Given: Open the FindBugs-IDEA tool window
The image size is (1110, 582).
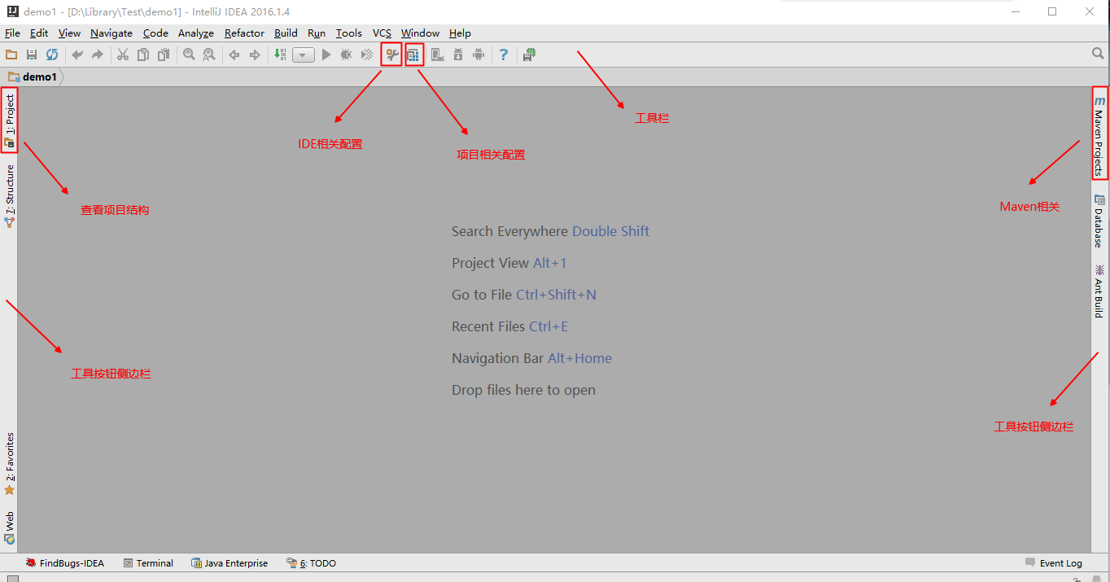Looking at the screenshot, I should pos(64,562).
